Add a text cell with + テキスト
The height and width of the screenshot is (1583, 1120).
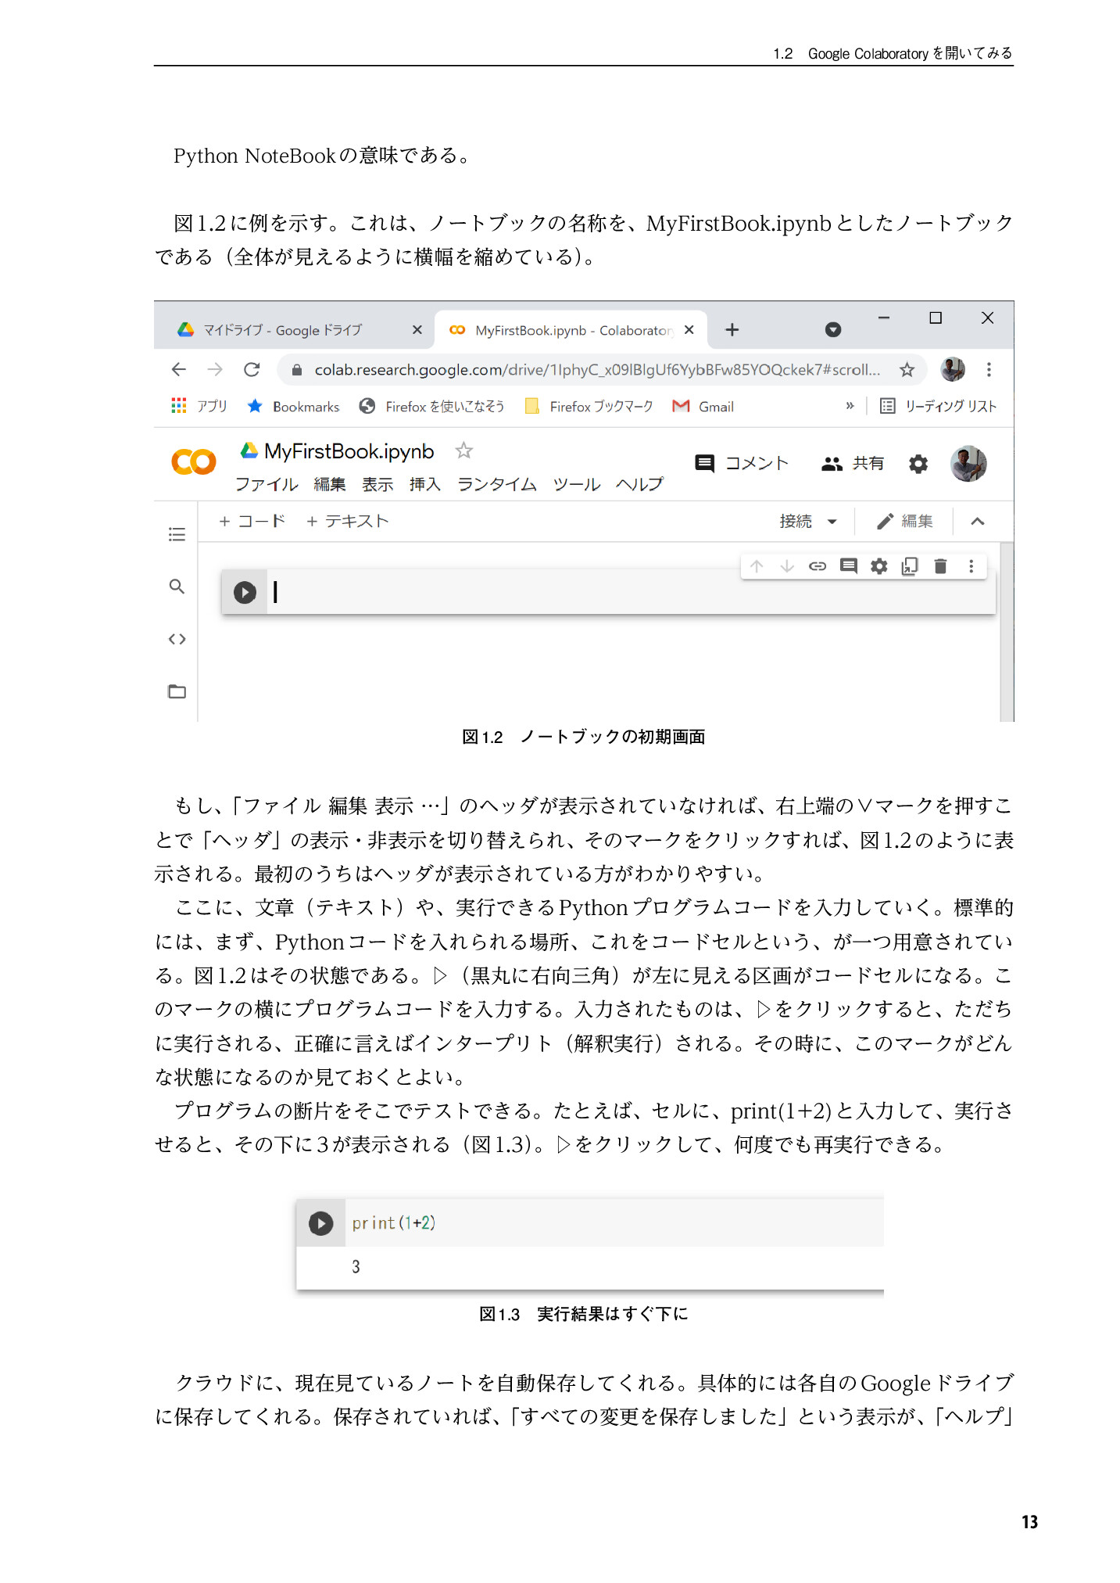347,521
